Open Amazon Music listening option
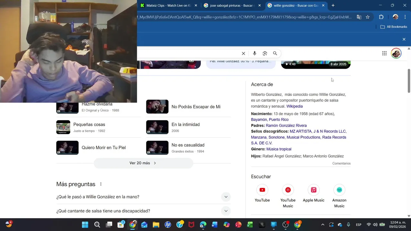 click(x=339, y=197)
